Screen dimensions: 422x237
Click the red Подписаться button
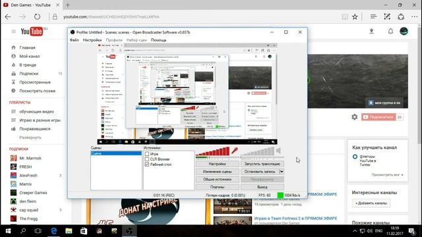[378, 117]
